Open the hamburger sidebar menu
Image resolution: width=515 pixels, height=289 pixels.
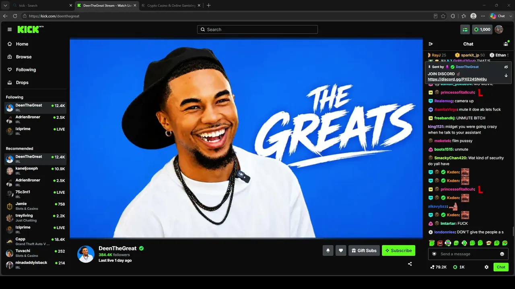(10, 29)
